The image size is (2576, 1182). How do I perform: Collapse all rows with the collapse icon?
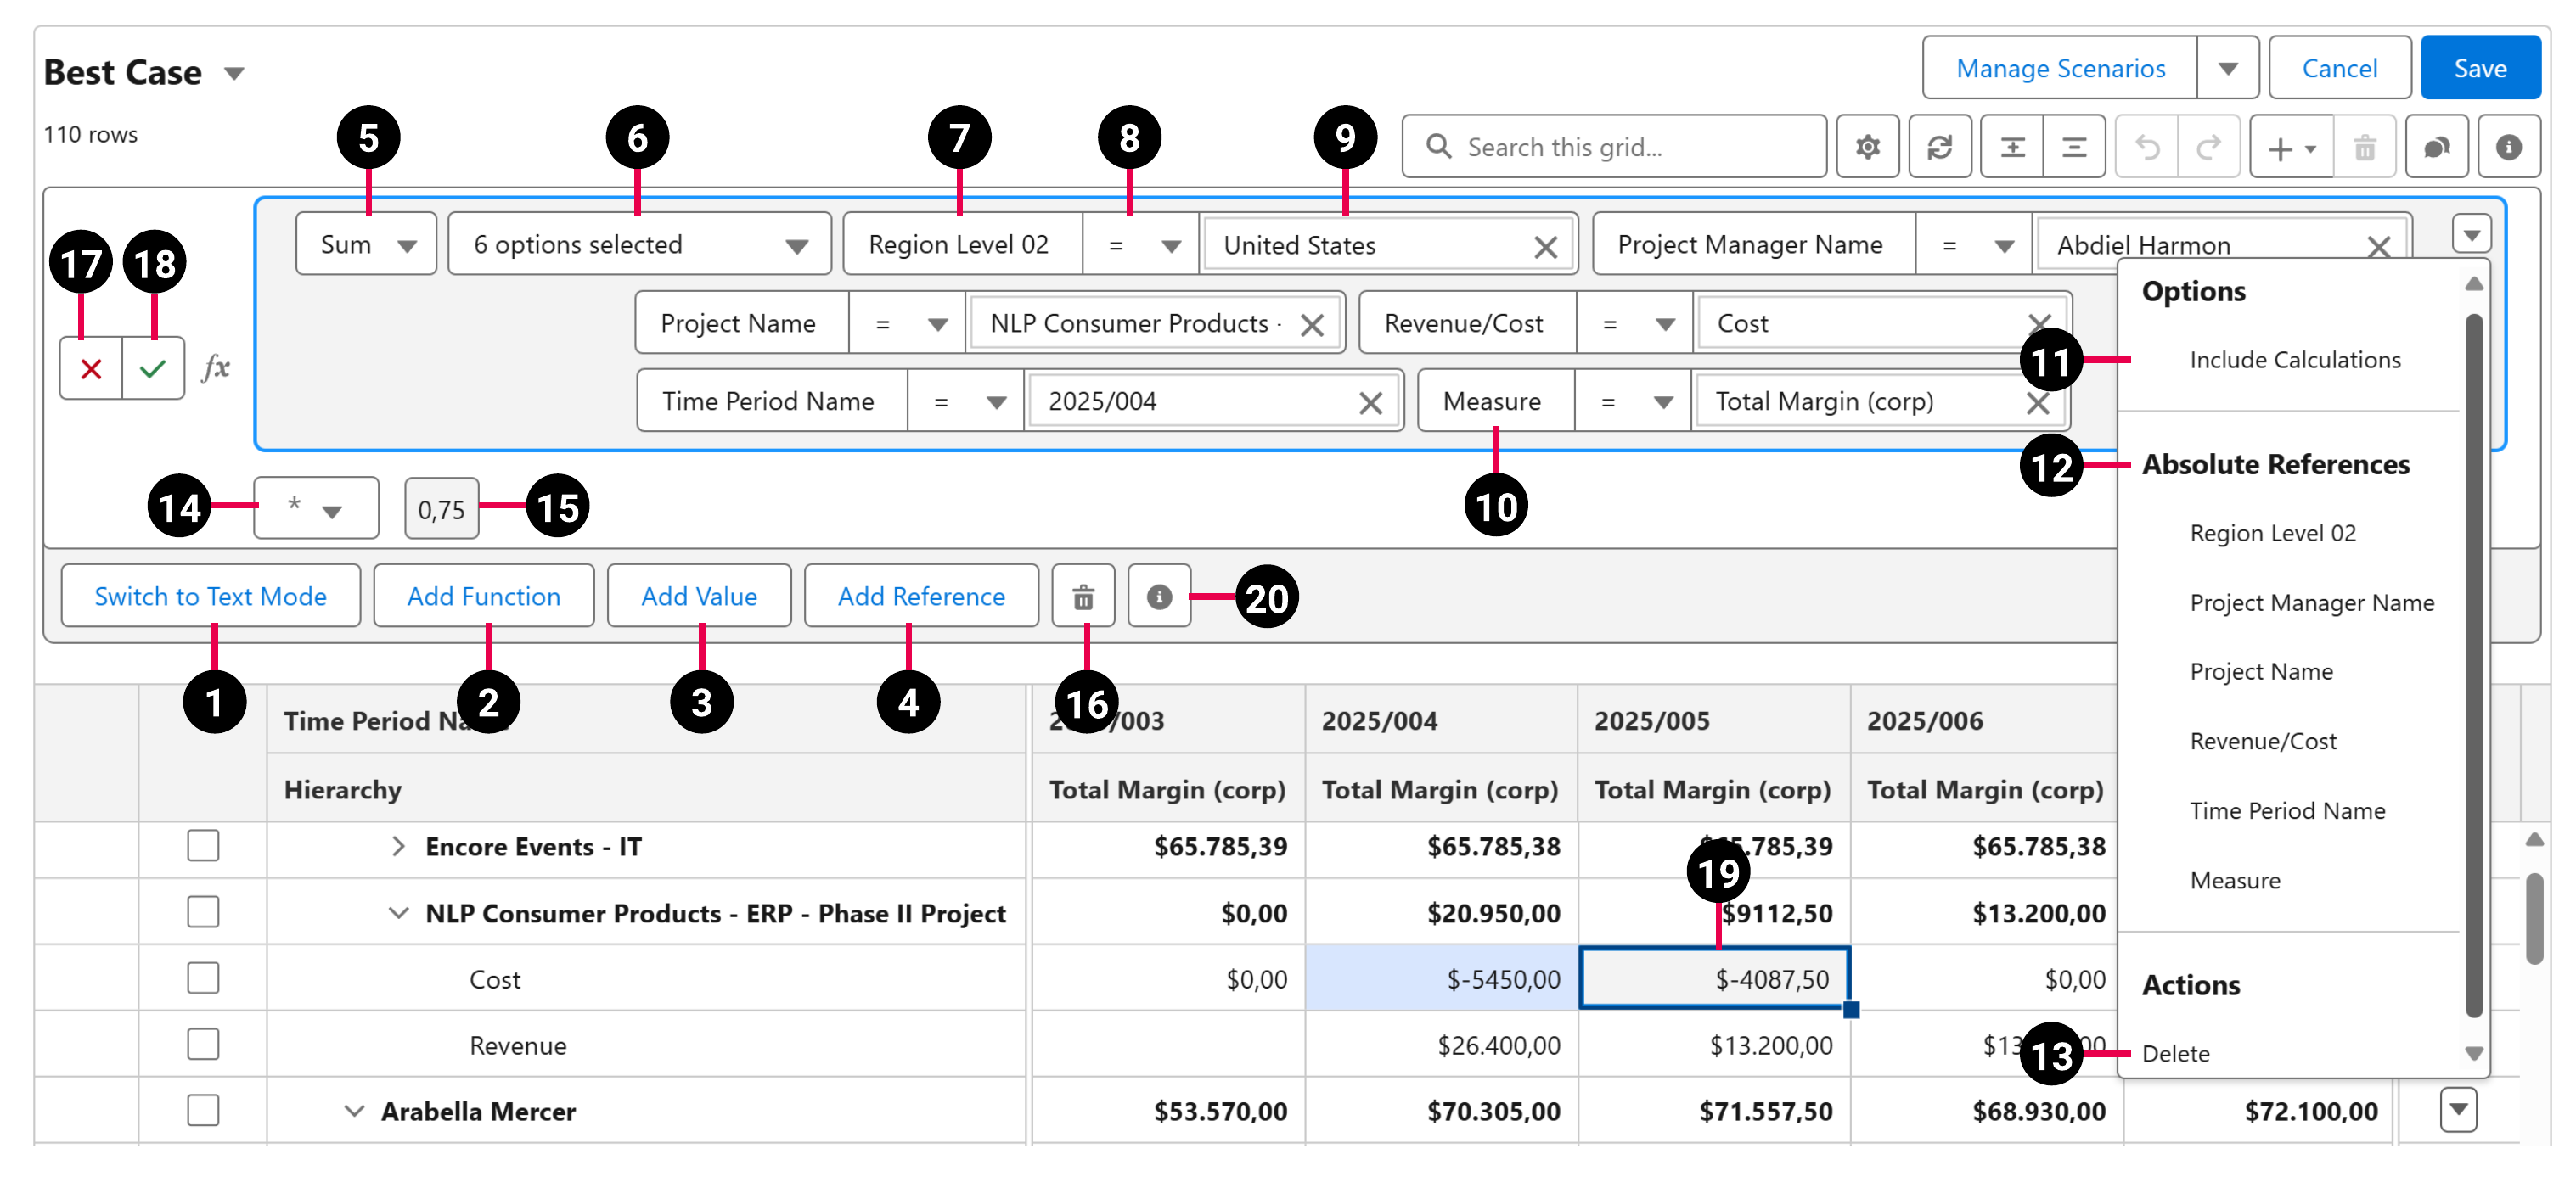(2075, 146)
